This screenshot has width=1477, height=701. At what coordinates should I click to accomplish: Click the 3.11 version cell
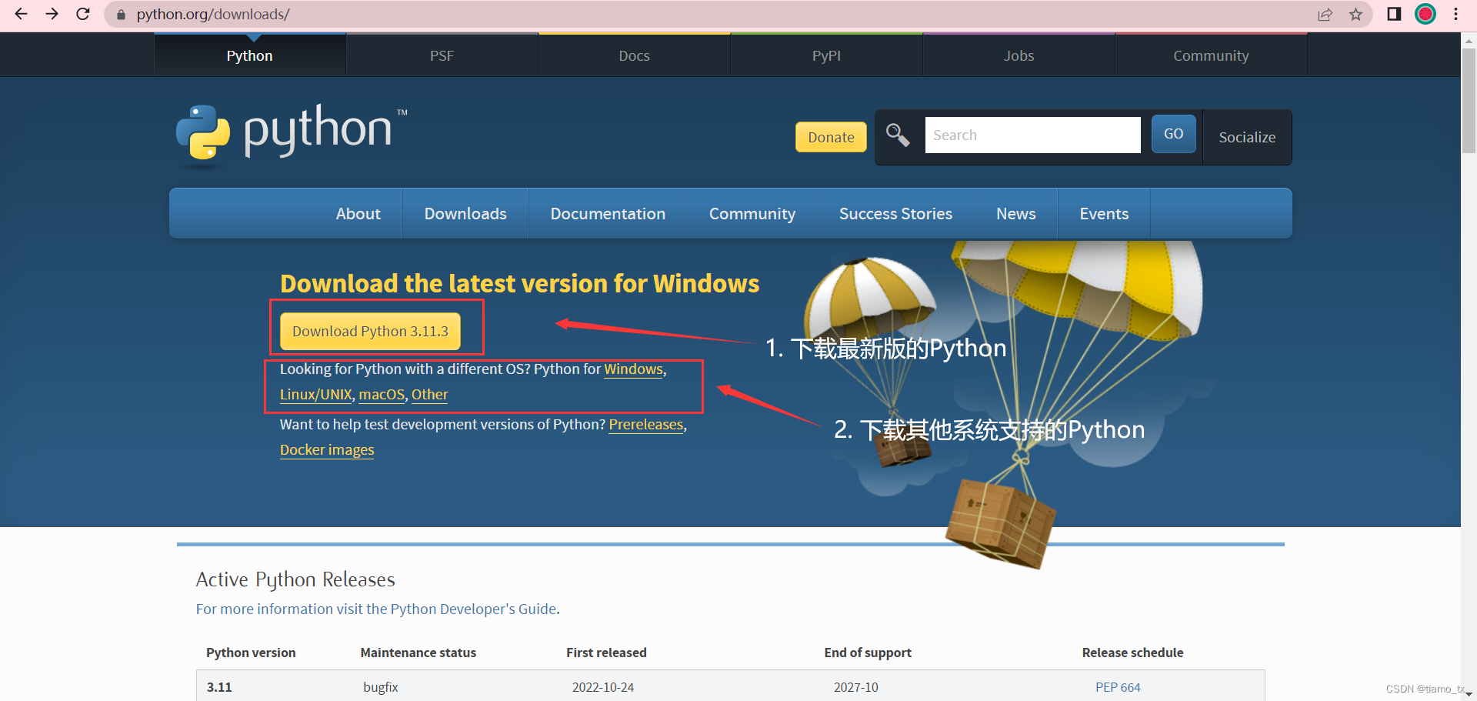(219, 687)
